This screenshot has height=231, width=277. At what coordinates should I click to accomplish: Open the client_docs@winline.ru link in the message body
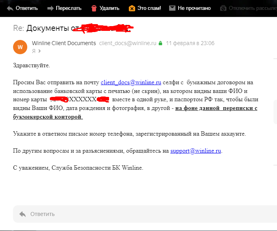(x=131, y=83)
